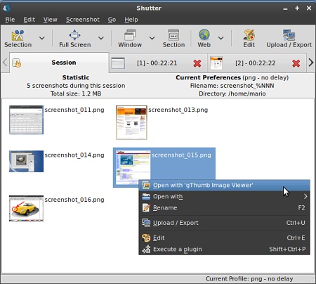Click the Upload / Export toolbar icon
The image size is (316, 284).
(289, 34)
